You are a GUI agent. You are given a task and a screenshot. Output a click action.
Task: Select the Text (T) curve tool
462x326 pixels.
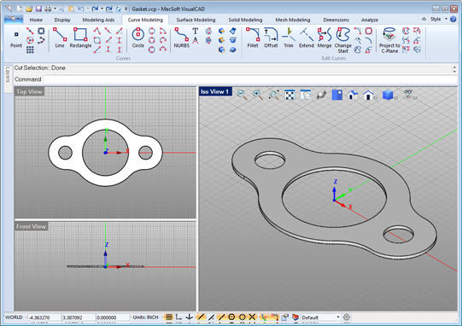coord(195,31)
